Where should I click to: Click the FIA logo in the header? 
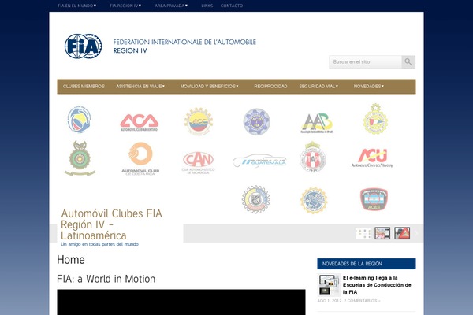coord(84,46)
